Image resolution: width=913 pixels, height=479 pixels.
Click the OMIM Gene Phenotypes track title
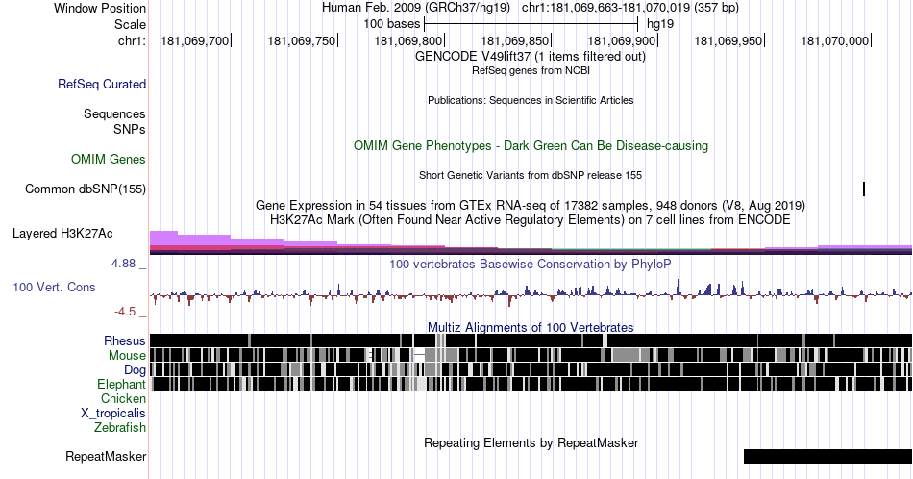(531, 145)
